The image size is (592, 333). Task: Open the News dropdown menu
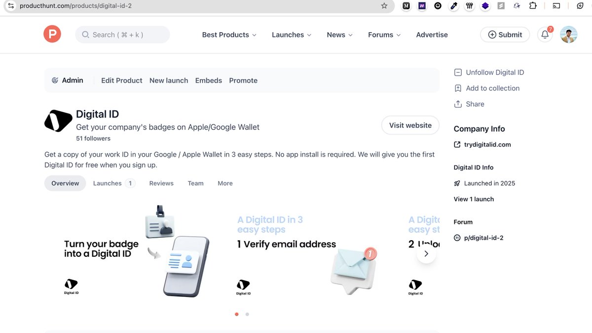point(340,35)
